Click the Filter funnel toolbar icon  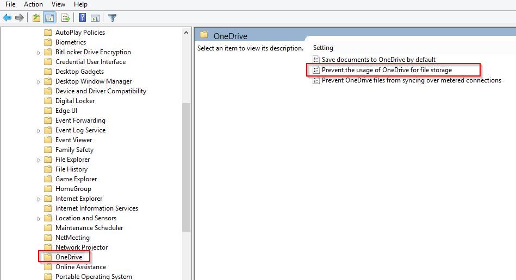pos(112,18)
